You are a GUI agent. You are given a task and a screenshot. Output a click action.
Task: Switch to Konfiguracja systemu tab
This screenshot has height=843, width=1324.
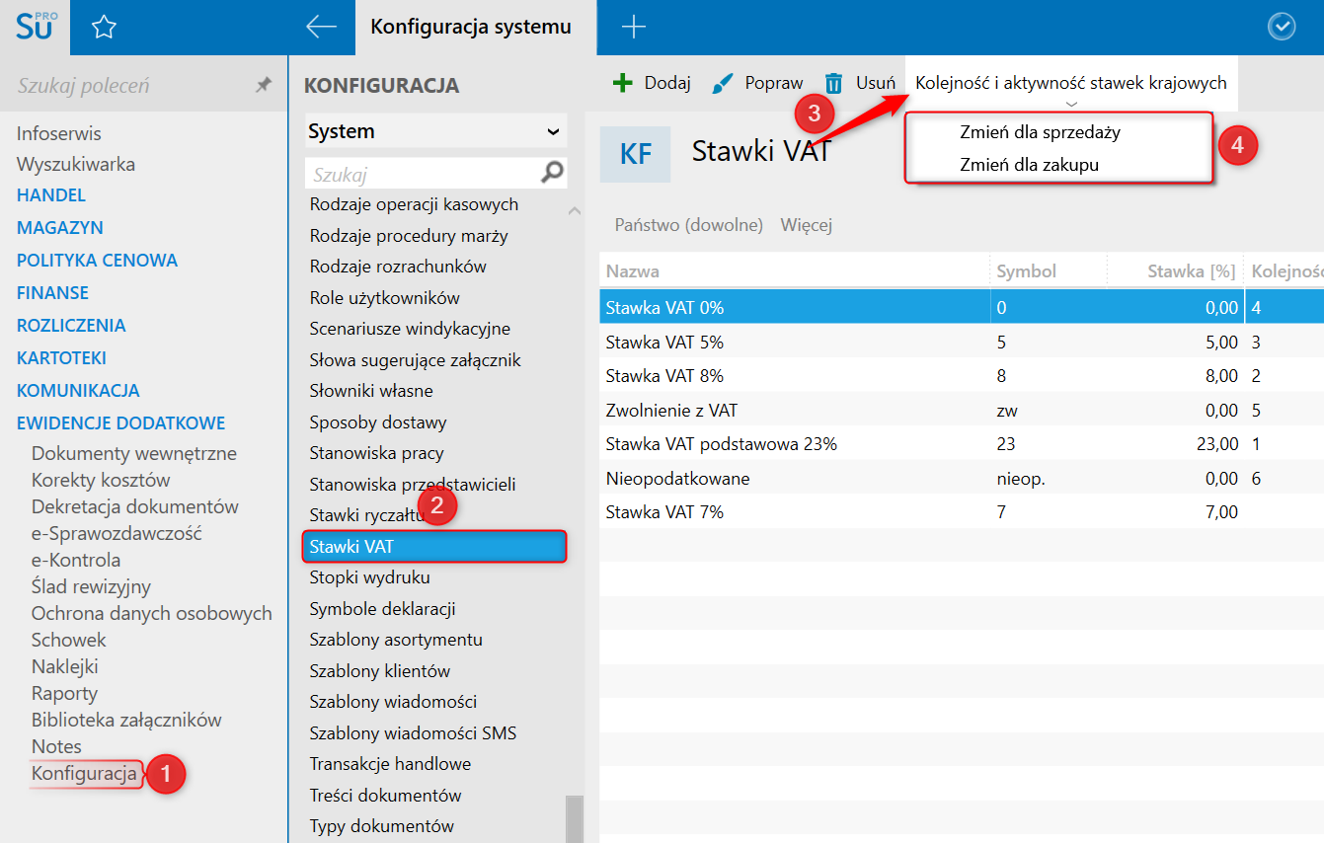[471, 28]
